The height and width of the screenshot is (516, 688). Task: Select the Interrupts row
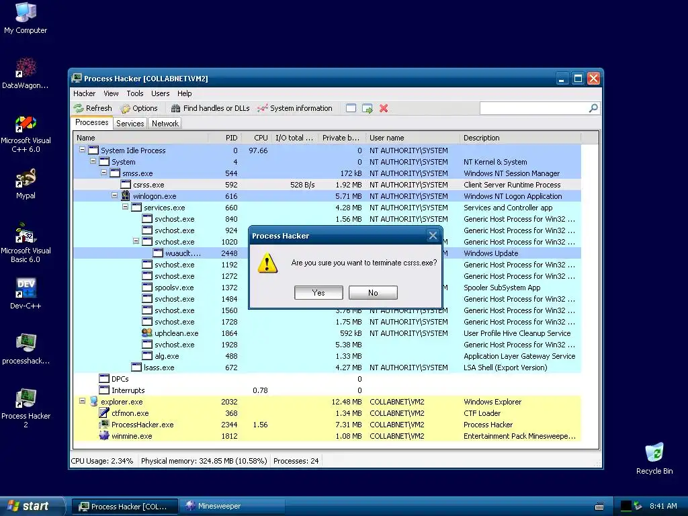[x=327, y=390]
